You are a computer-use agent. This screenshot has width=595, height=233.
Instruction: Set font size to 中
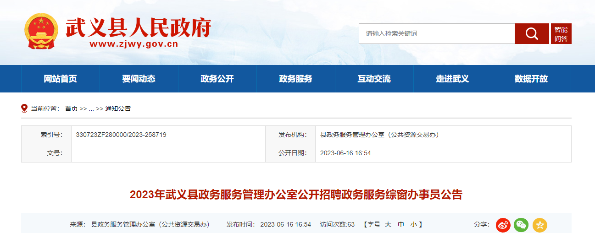[401, 224]
